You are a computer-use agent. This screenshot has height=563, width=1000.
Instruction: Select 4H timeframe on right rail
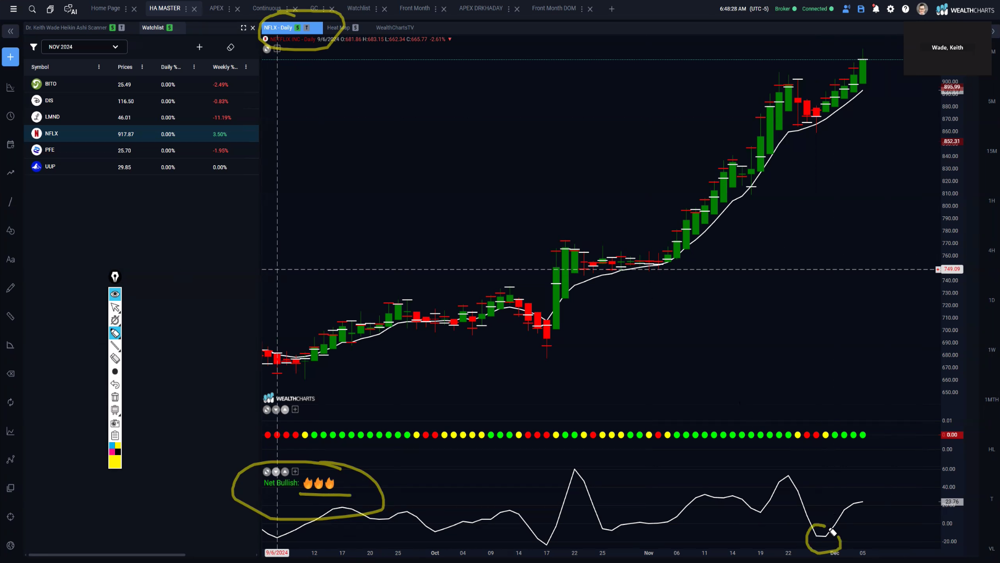[x=992, y=251]
